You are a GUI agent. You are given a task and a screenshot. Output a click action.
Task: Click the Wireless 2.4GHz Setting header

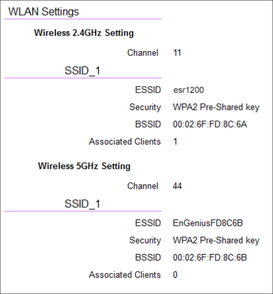click(84, 33)
